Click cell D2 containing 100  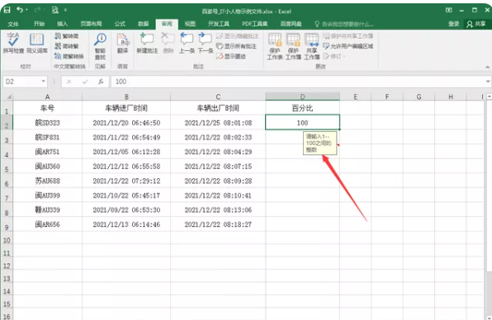coord(302,123)
